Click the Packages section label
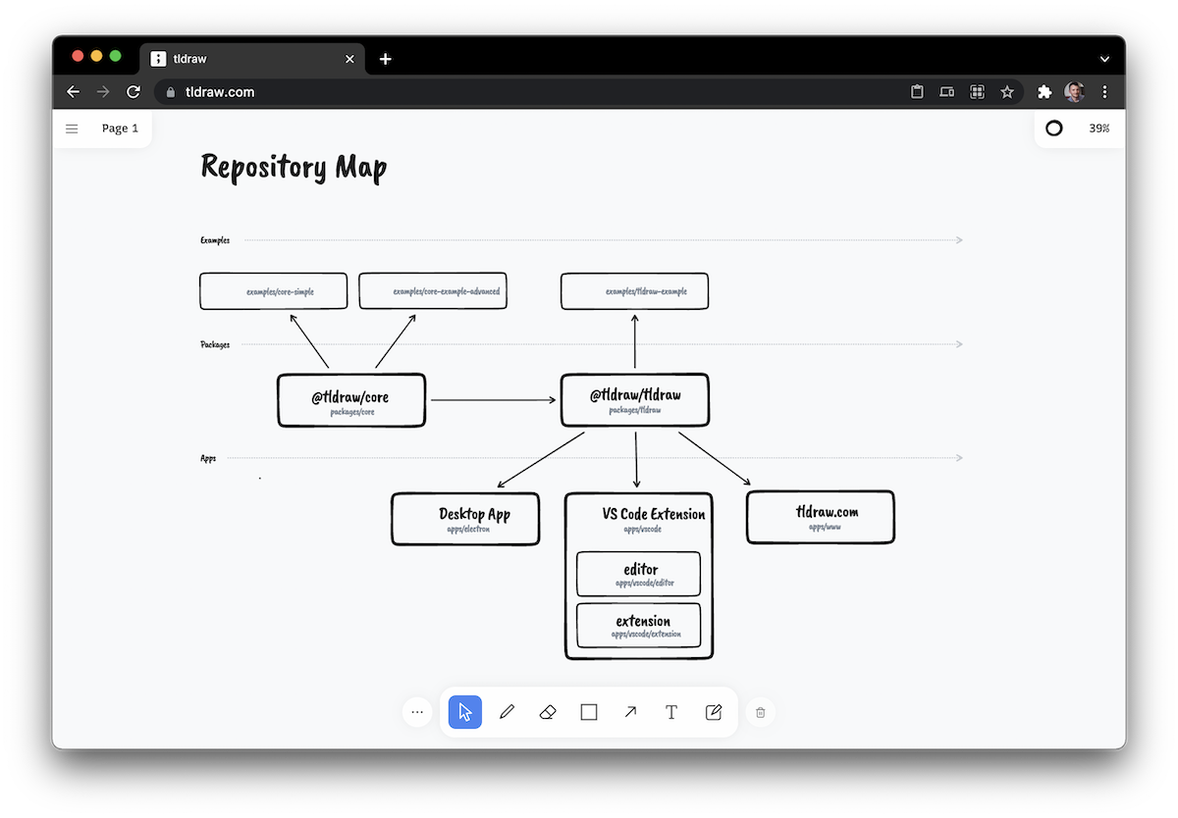 [x=215, y=344]
